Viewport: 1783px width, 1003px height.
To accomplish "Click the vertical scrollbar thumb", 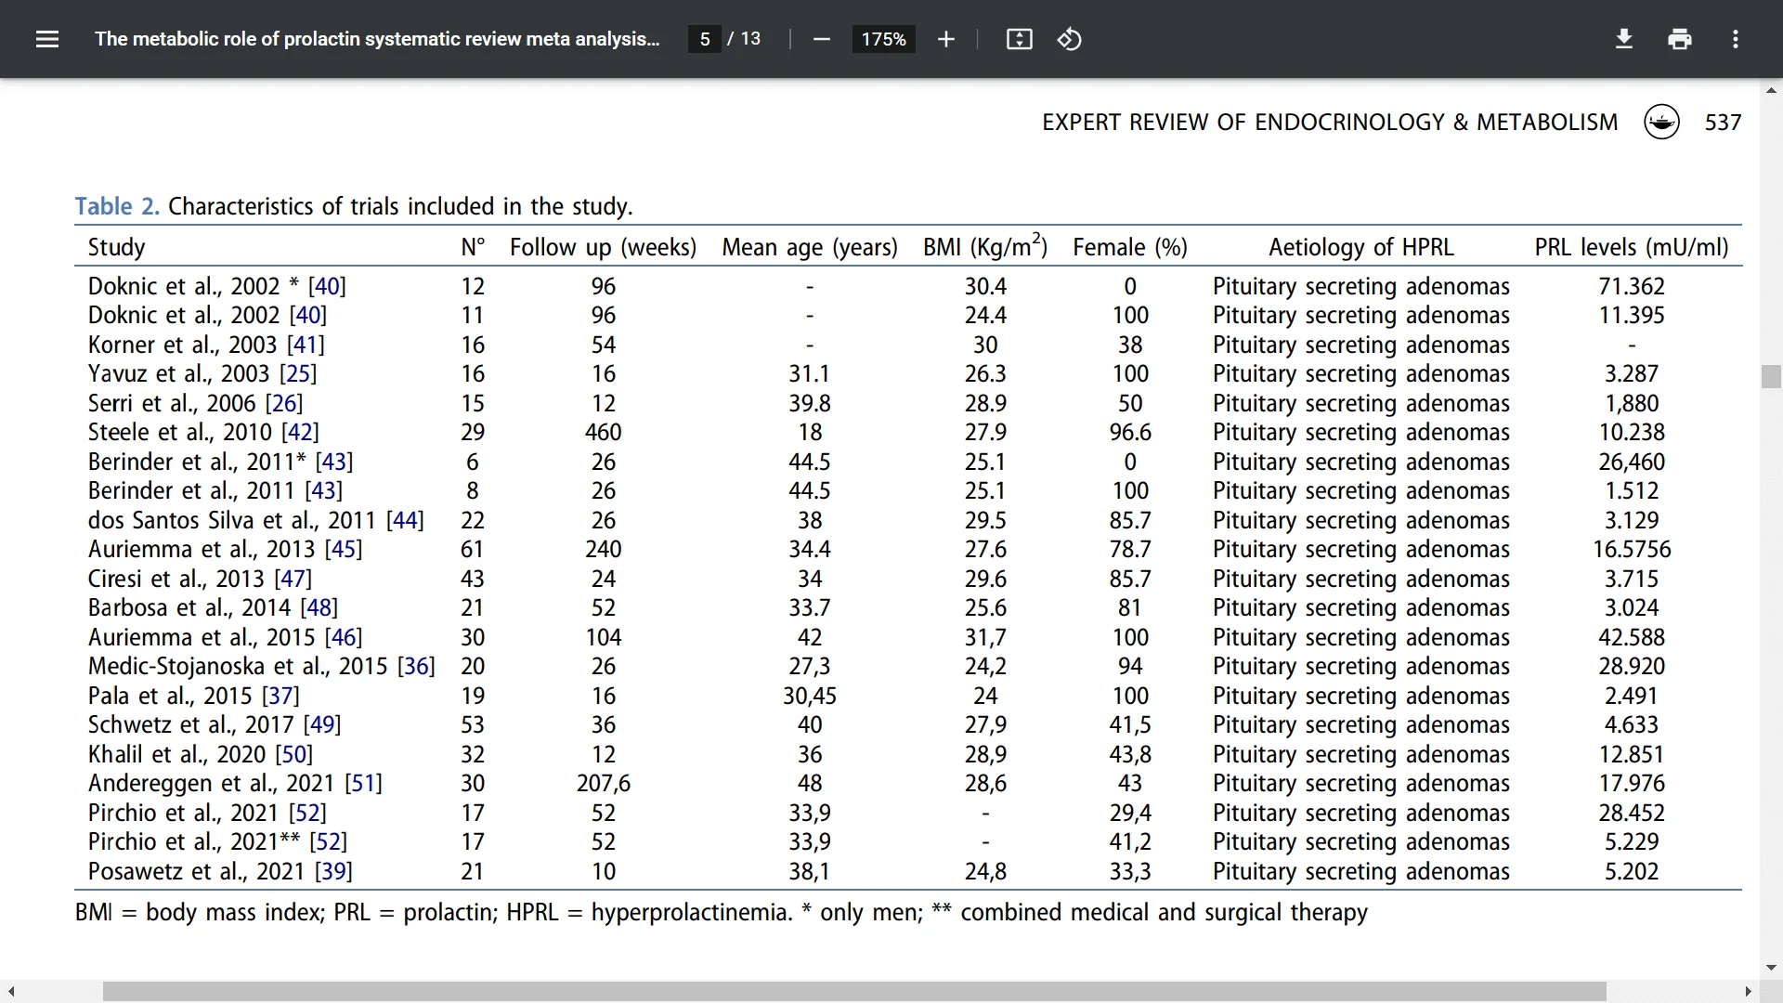I will [1771, 376].
